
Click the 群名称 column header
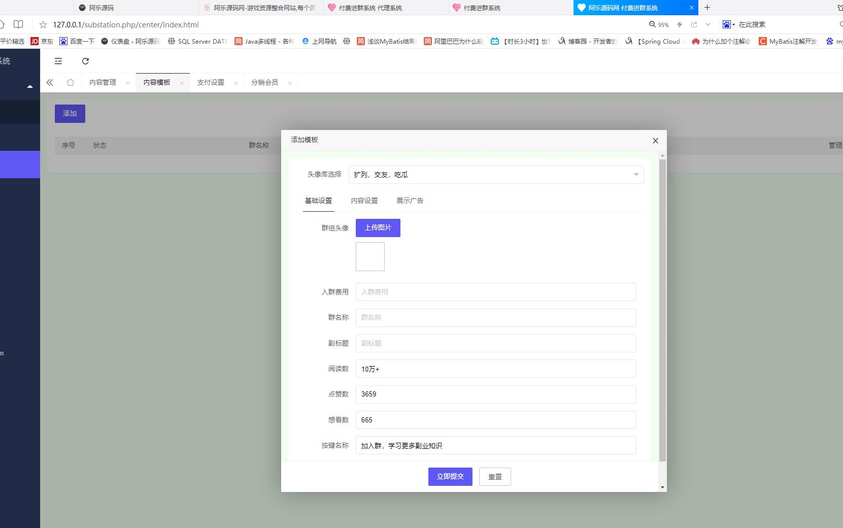point(259,145)
